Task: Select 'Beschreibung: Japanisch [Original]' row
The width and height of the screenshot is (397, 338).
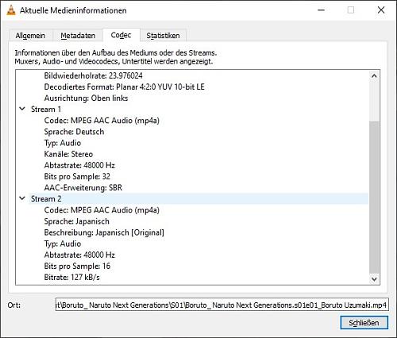Action: [x=104, y=232]
